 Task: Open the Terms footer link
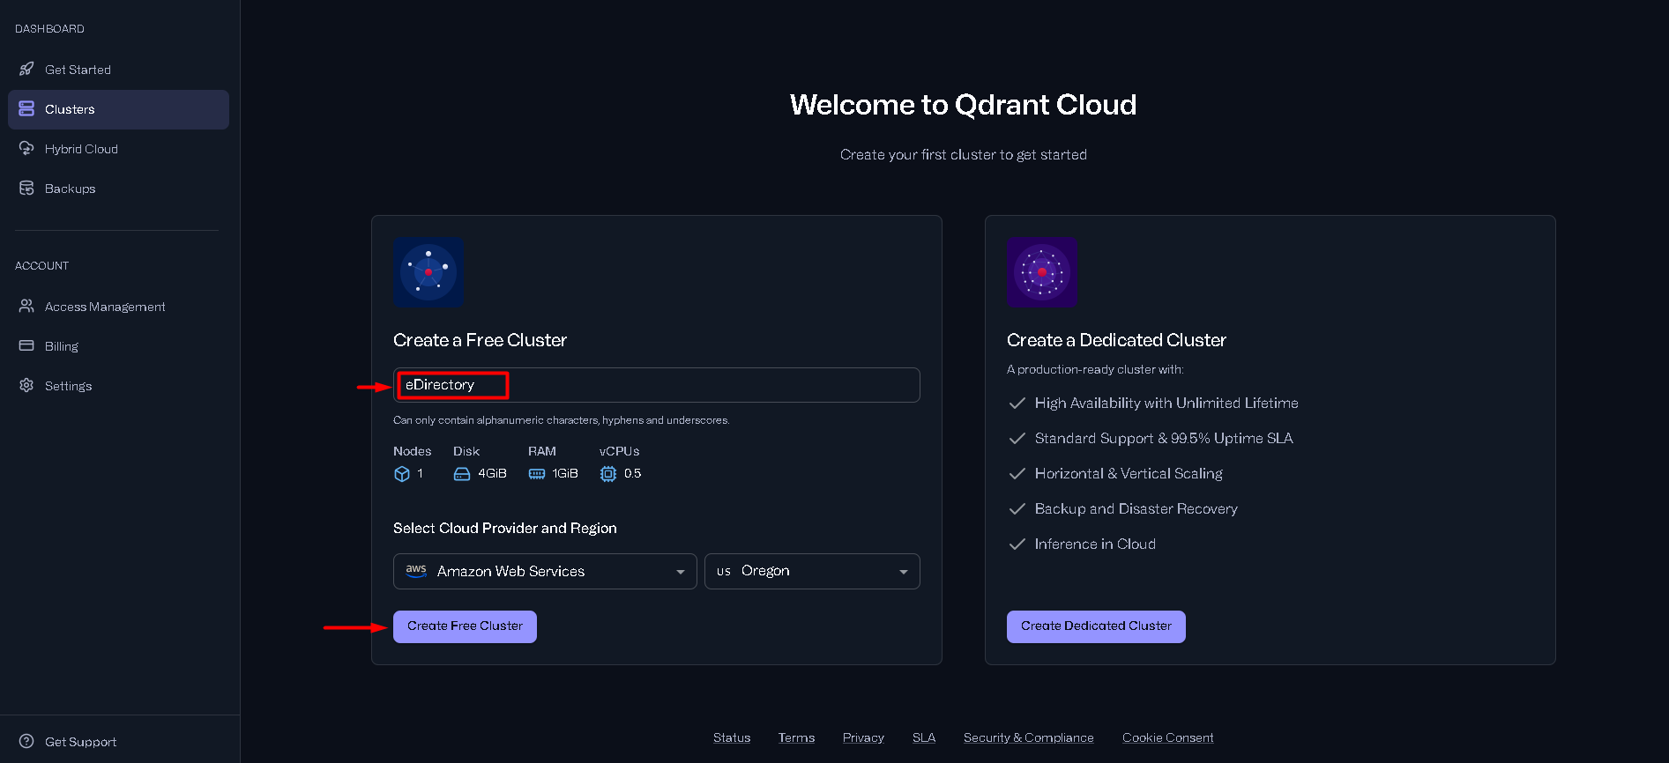[796, 737]
